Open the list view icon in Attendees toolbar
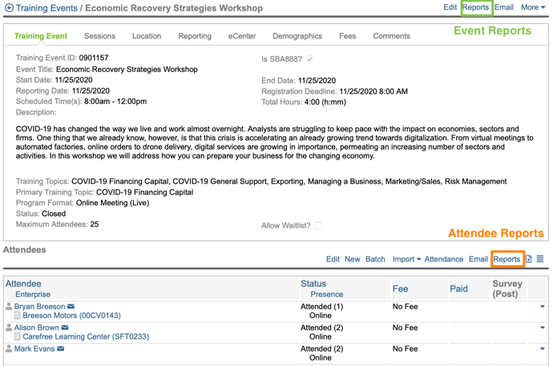Image resolution: width=557 pixels, height=366 pixels. (x=540, y=259)
